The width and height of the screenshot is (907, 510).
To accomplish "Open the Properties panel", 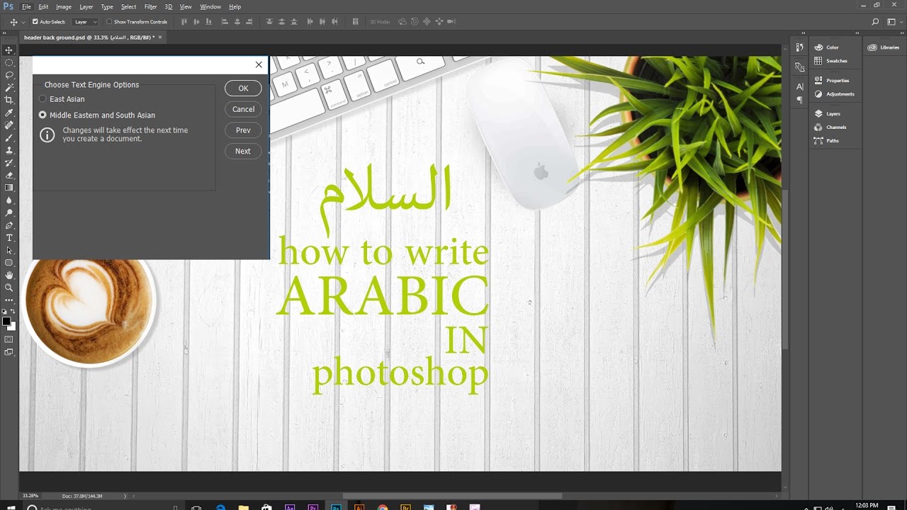I will pos(833,80).
